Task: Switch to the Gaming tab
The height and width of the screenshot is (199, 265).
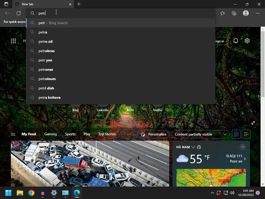Action: click(50, 134)
